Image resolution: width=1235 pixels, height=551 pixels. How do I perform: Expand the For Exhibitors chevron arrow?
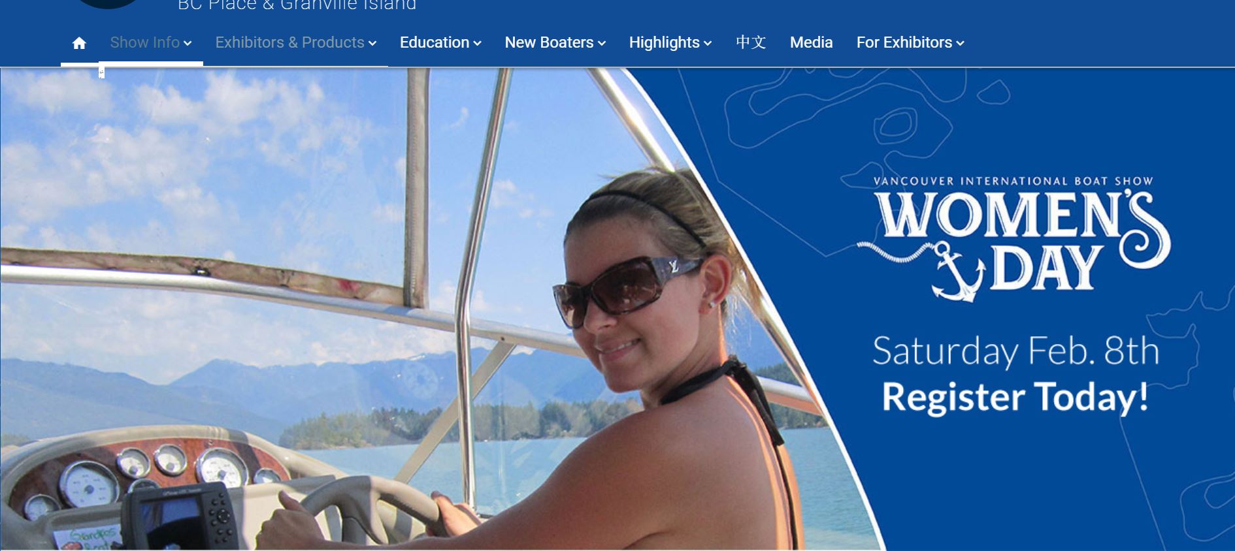pos(960,44)
